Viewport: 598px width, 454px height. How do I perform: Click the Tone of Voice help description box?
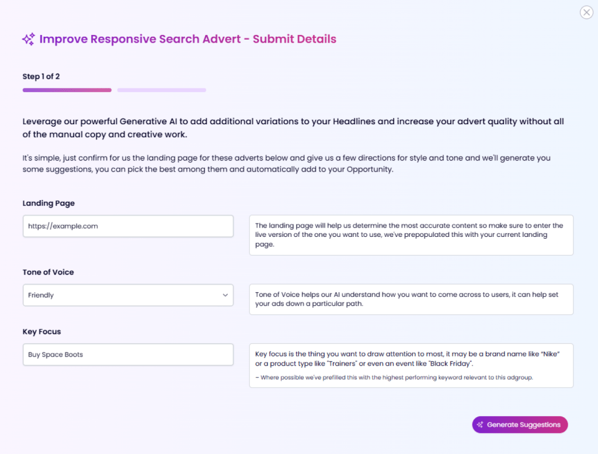(x=411, y=299)
